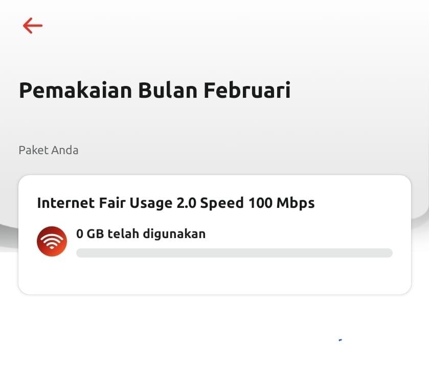Click the text 0 GB telah digunakan

pyautogui.click(x=141, y=233)
